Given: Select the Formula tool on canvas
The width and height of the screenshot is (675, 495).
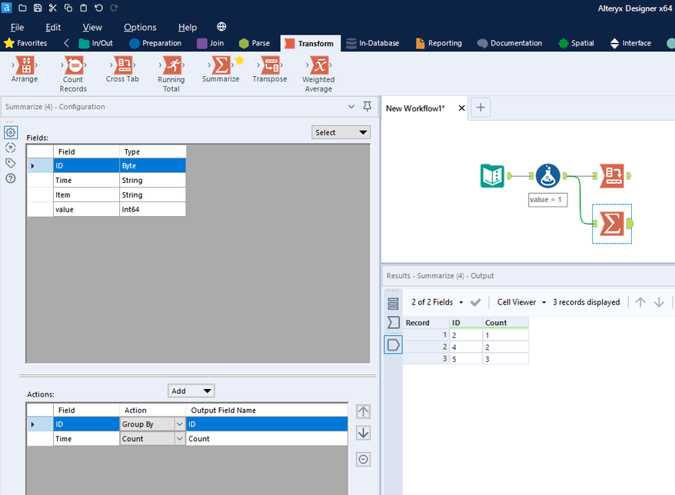Looking at the screenshot, I should (x=547, y=177).
